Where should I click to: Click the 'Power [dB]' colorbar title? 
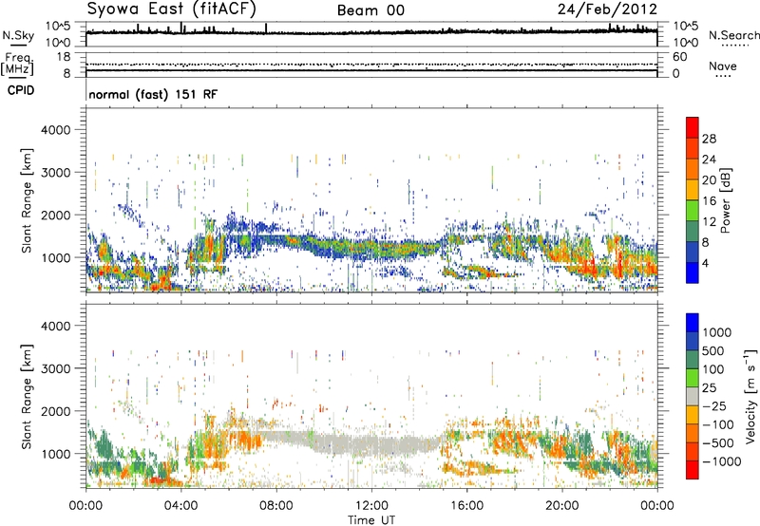[726, 200]
